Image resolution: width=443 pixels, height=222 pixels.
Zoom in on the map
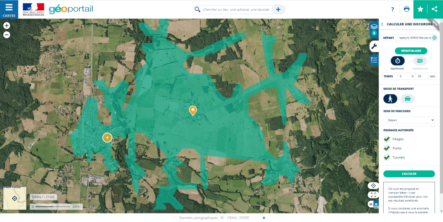click(7, 25)
